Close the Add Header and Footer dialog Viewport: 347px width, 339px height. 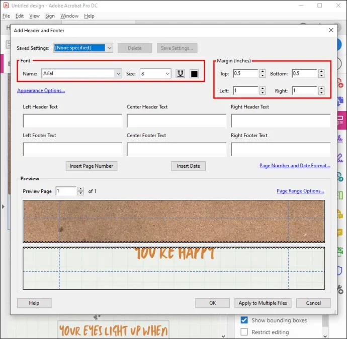[x=331, y=30]
